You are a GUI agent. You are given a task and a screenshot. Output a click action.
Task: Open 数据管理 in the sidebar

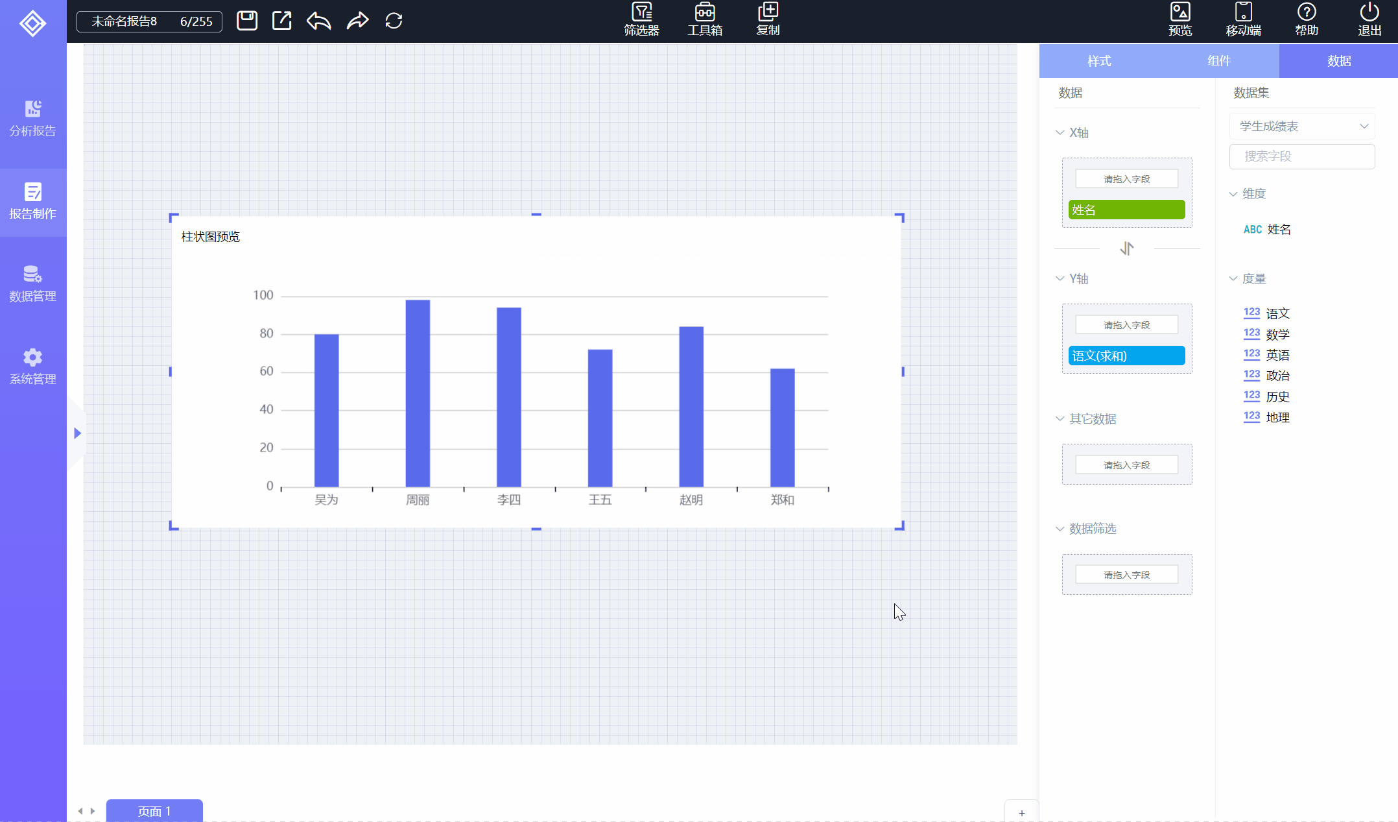point(32,284)
